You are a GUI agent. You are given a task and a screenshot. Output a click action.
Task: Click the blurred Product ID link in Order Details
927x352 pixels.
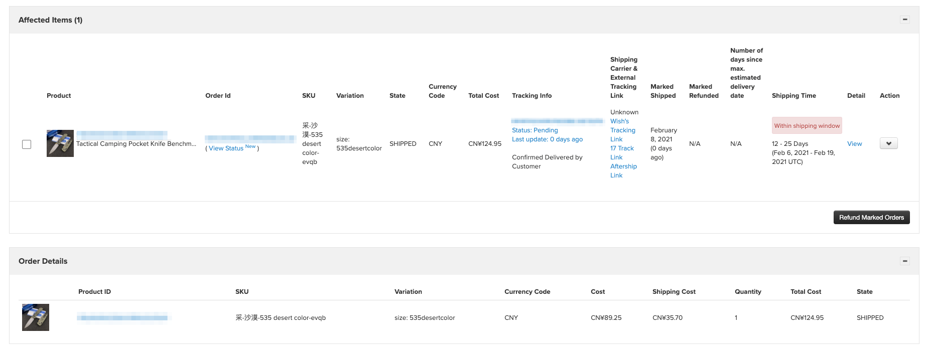[x=122, y=317]
